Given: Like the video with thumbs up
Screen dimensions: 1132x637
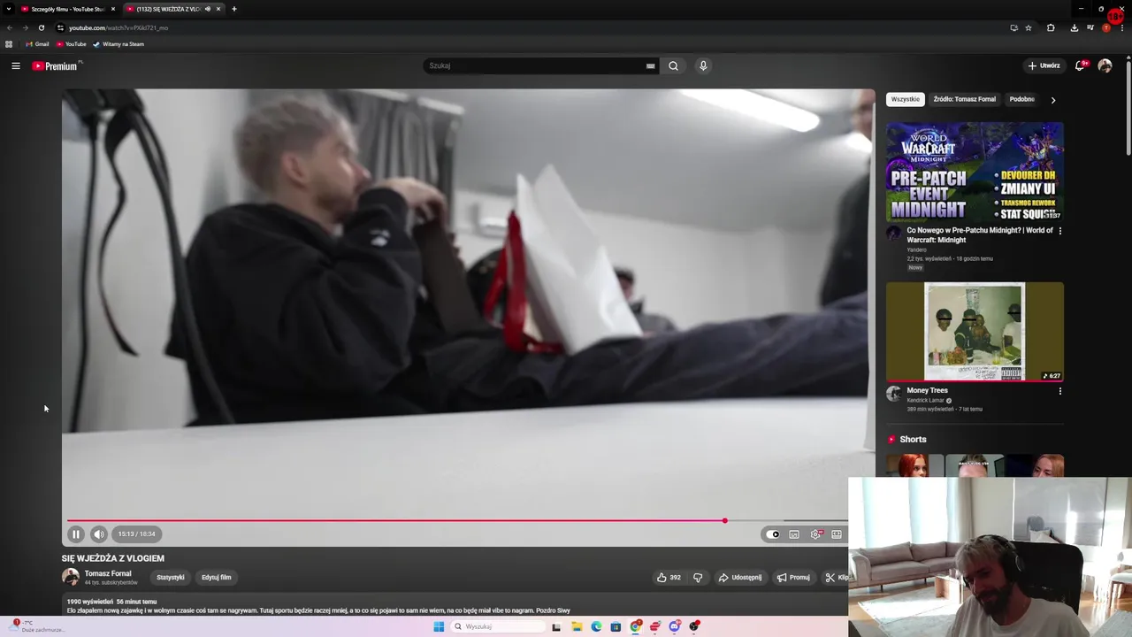Looking at the screenshot, I should click(x=669, y=577).
